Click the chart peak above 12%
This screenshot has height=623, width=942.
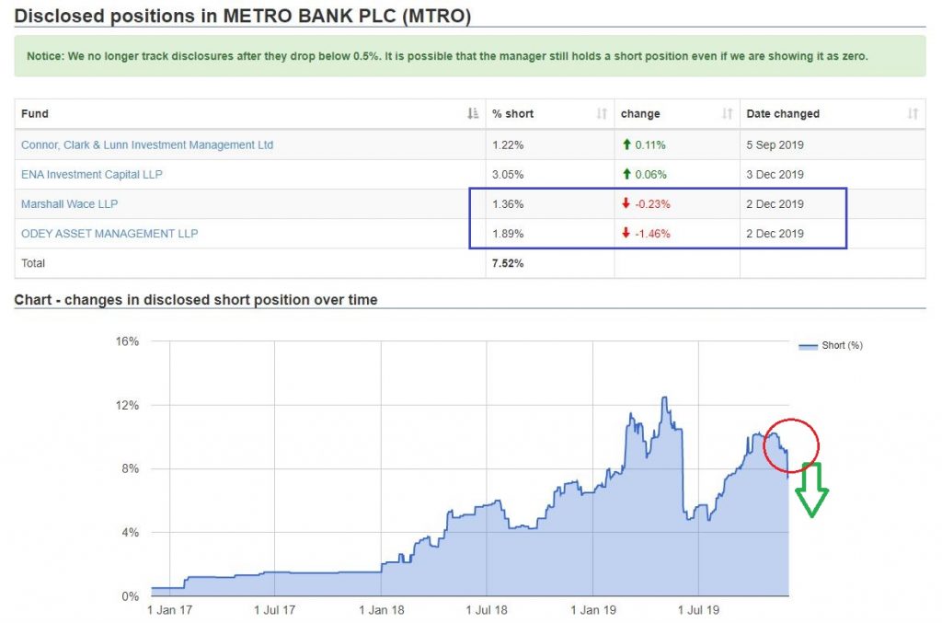tap(664, 398)
